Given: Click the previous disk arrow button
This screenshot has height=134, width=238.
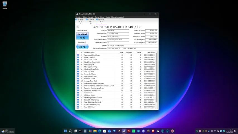Looking at the screenshot, I should pos(78,27).
